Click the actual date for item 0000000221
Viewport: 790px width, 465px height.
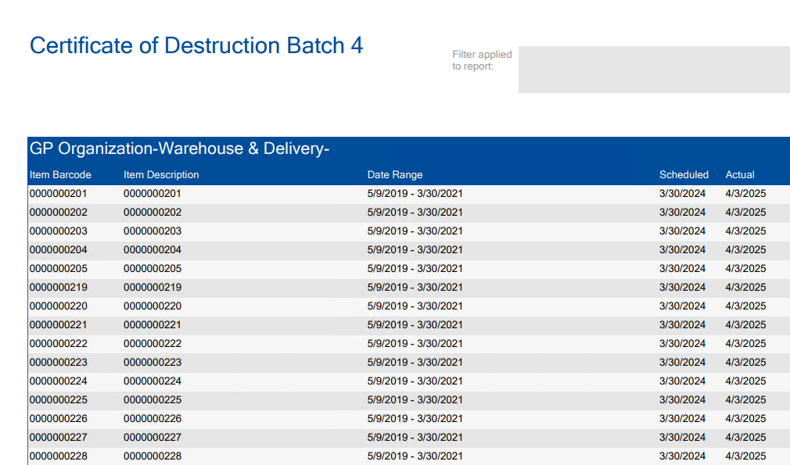pos(745,325)
